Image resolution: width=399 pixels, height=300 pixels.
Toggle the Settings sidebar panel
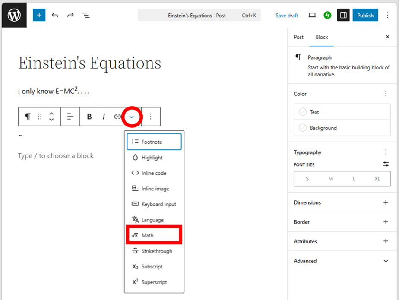pos(343,15)
